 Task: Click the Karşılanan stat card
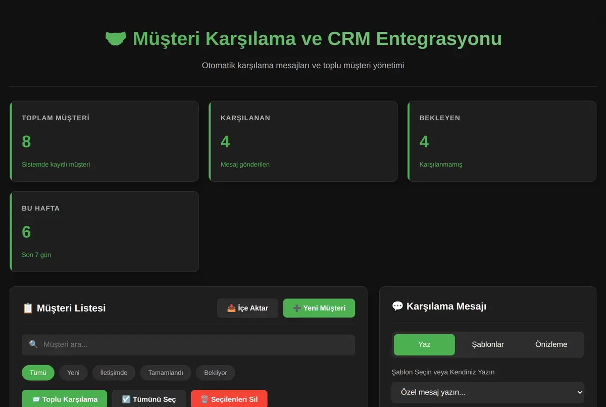[x=303, y=141]
